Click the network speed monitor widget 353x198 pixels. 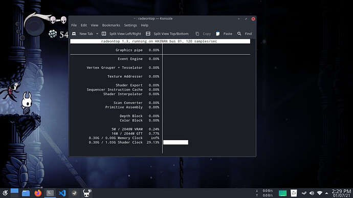[x=264, y=193]
